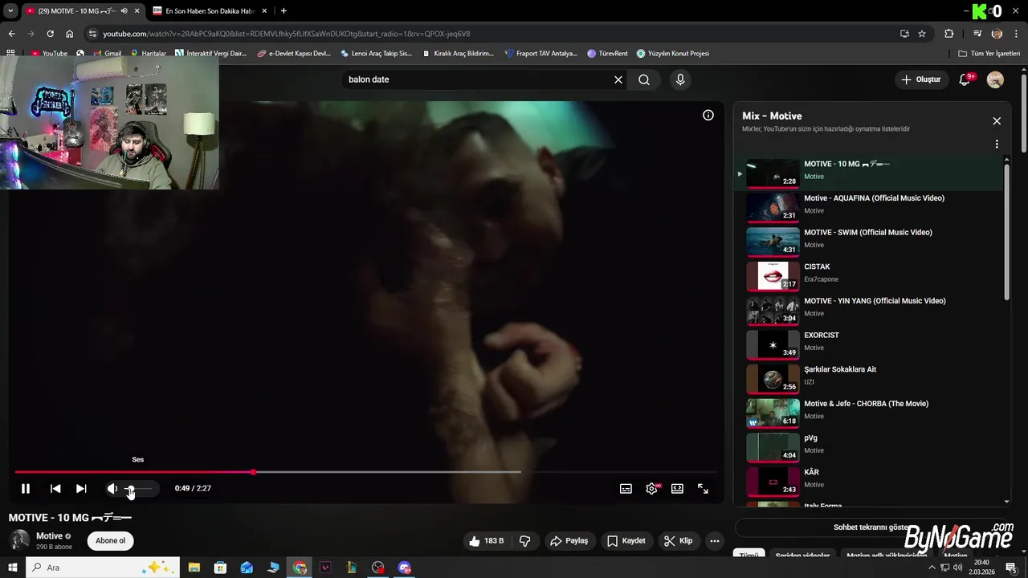Open the YouTube account avatar menu
The image size is (1028, 578).
tap(995, 79)
